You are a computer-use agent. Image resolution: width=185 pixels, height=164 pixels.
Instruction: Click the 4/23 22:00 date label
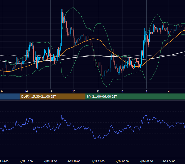pyautogui.click(x=98, y=161)
